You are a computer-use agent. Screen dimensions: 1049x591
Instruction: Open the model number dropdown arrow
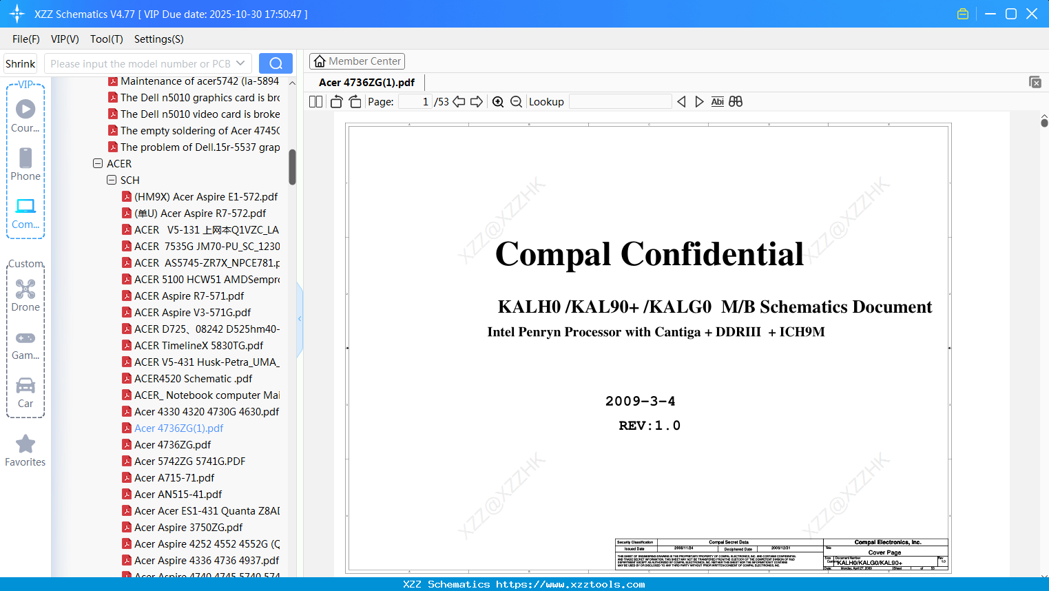[240, 63]
